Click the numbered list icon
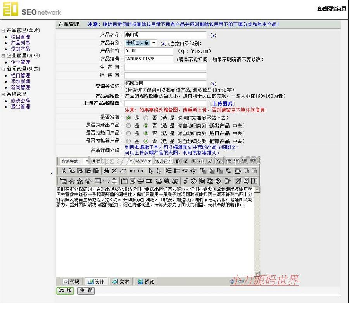The image size is (349, 319). [x=169, y=171]
